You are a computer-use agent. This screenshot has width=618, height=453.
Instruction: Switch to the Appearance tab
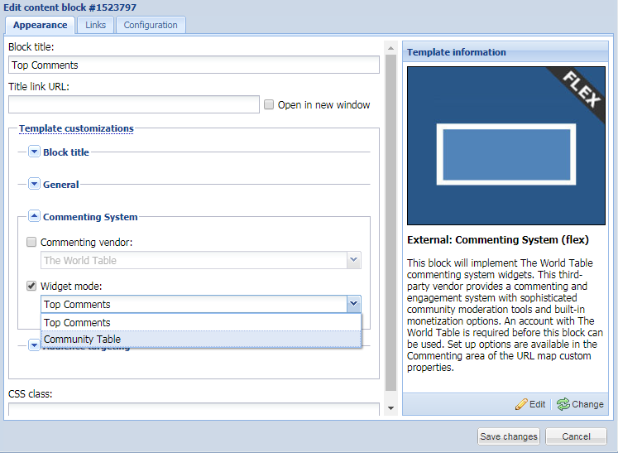[x=40, y=25]
